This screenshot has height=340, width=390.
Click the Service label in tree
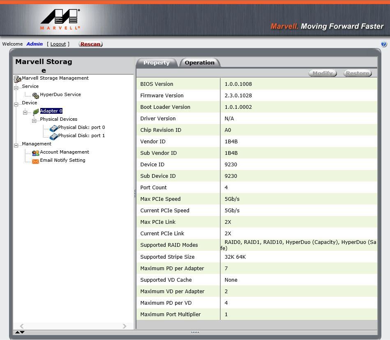pos(30,86)
